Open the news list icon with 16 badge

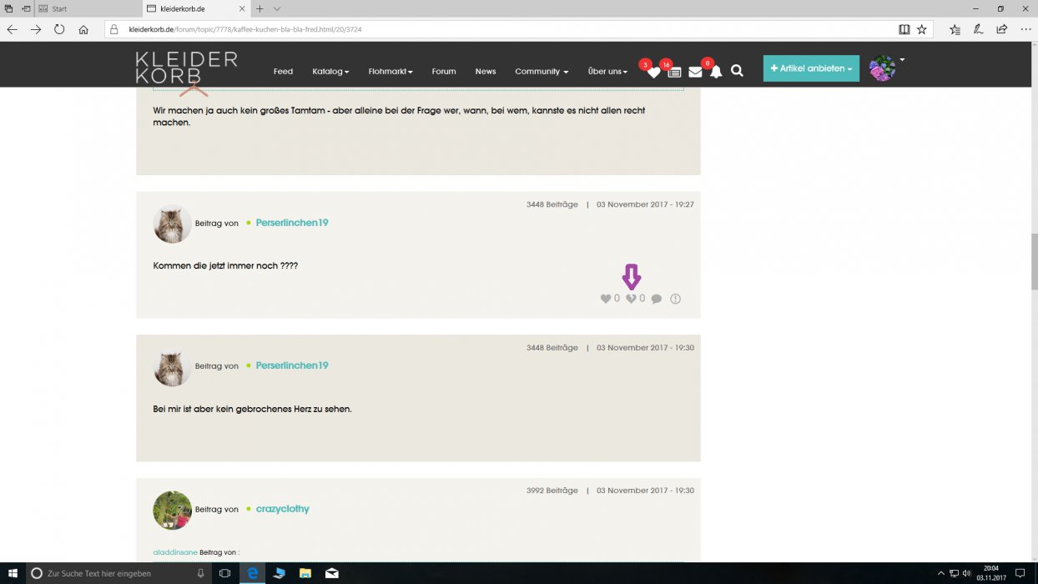pyautogui.click(x=674, y=73)
